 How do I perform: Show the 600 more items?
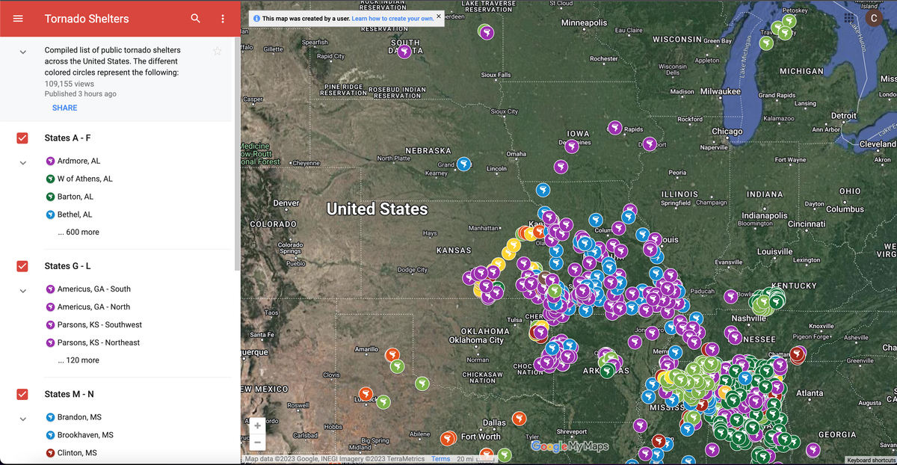click(78, 232)
